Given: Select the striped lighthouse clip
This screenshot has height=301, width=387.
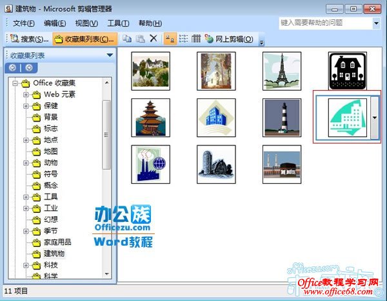Looking at the screenshot, I should (282, 118).
